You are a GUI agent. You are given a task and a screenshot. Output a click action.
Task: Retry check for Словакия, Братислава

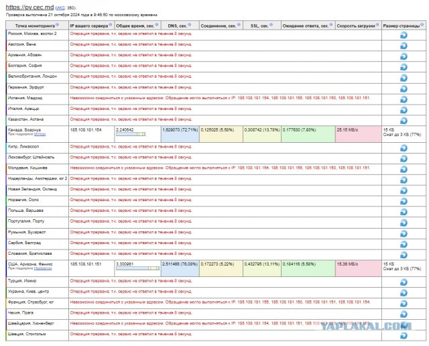pos(404,255)
